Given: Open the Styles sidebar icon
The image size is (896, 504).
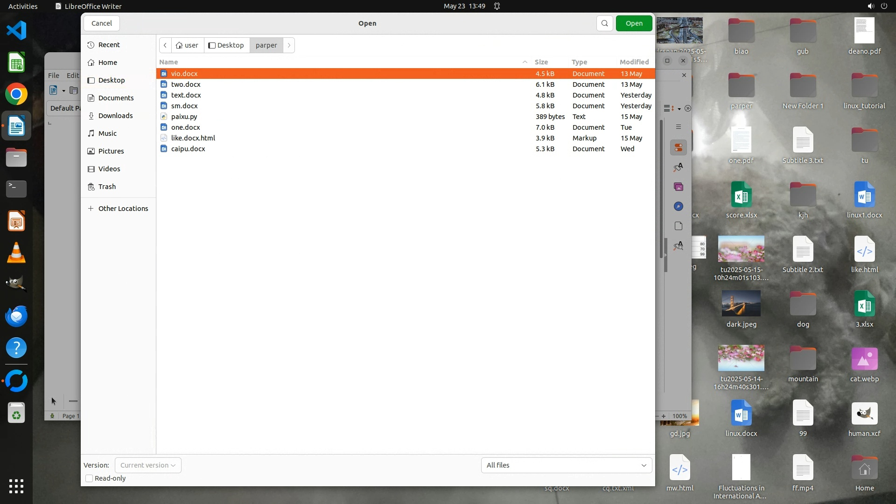Looking at the screenshot, I should click(x=678, y=167).
